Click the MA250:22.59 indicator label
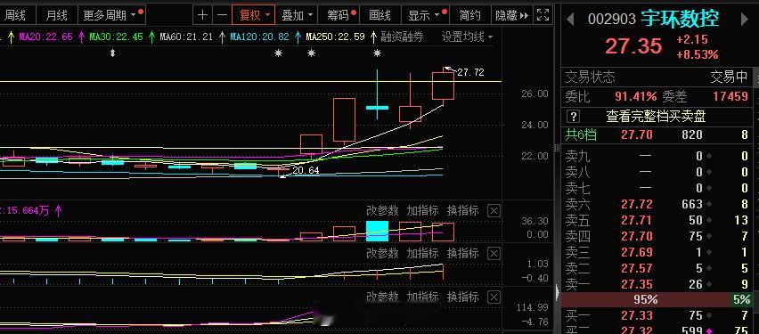 [x=336, y=37]
